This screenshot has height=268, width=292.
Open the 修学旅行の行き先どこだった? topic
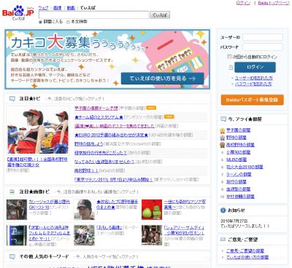click(101, 153)
